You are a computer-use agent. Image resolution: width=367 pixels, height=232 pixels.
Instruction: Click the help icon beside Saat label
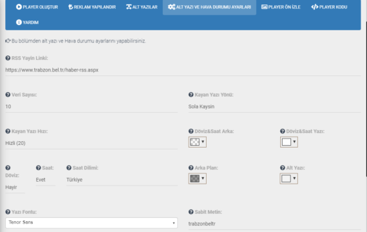pyautogui.click(x=39, y=168)
